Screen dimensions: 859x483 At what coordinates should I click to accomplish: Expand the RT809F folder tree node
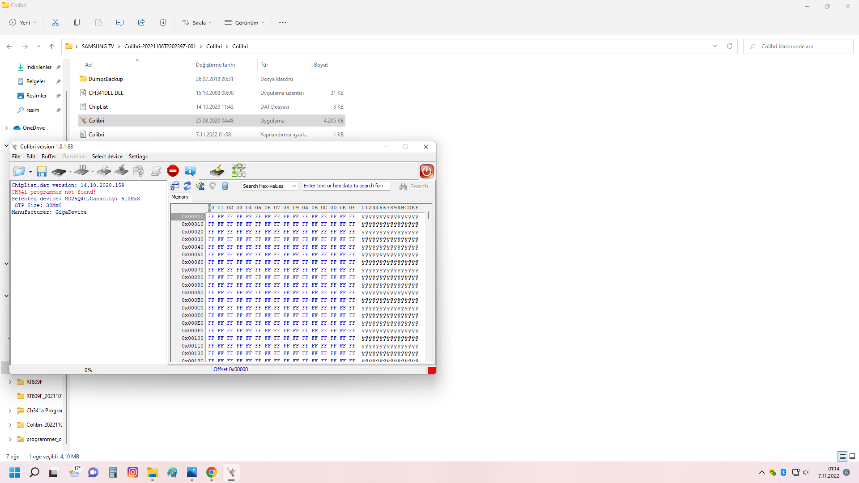tap(10, 382)
